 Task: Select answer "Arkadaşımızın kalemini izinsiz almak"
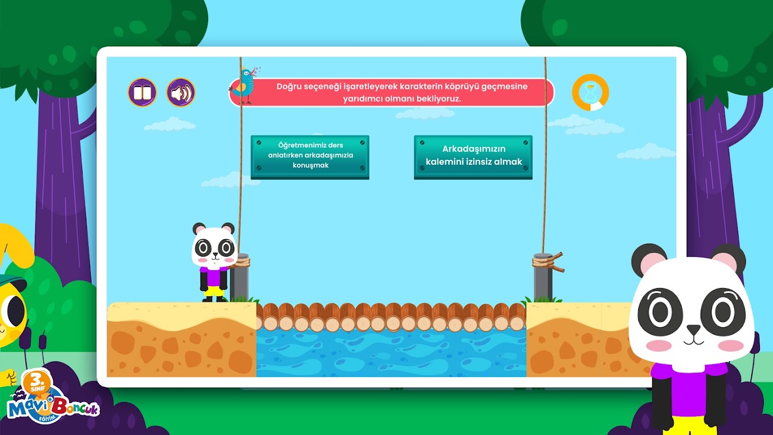[x=473, y=157]
